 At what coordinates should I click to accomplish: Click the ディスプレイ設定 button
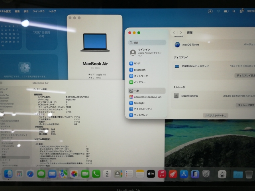245,75
